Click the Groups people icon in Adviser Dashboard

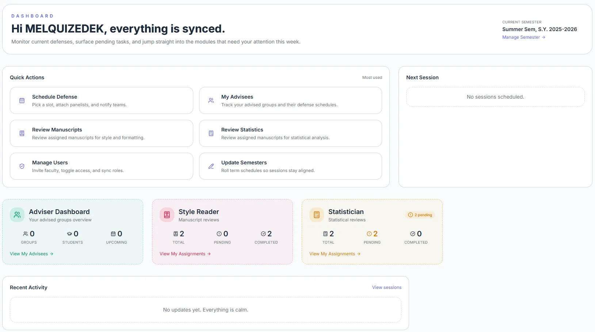click(x=26, y=234)
